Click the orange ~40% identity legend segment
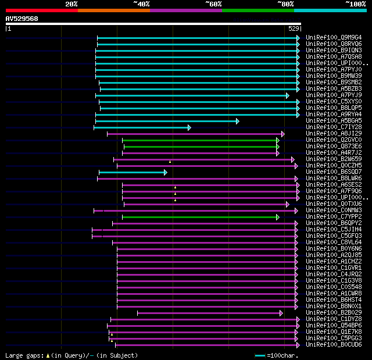The image size is (372, 360). pyautogui.click(x=114, y=10)
